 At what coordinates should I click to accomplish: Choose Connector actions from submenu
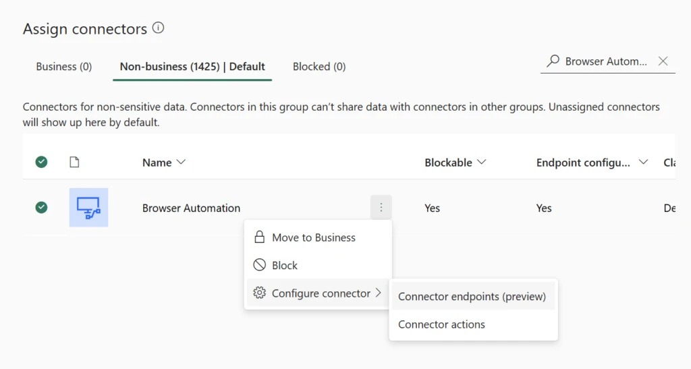tap(441, 324)
